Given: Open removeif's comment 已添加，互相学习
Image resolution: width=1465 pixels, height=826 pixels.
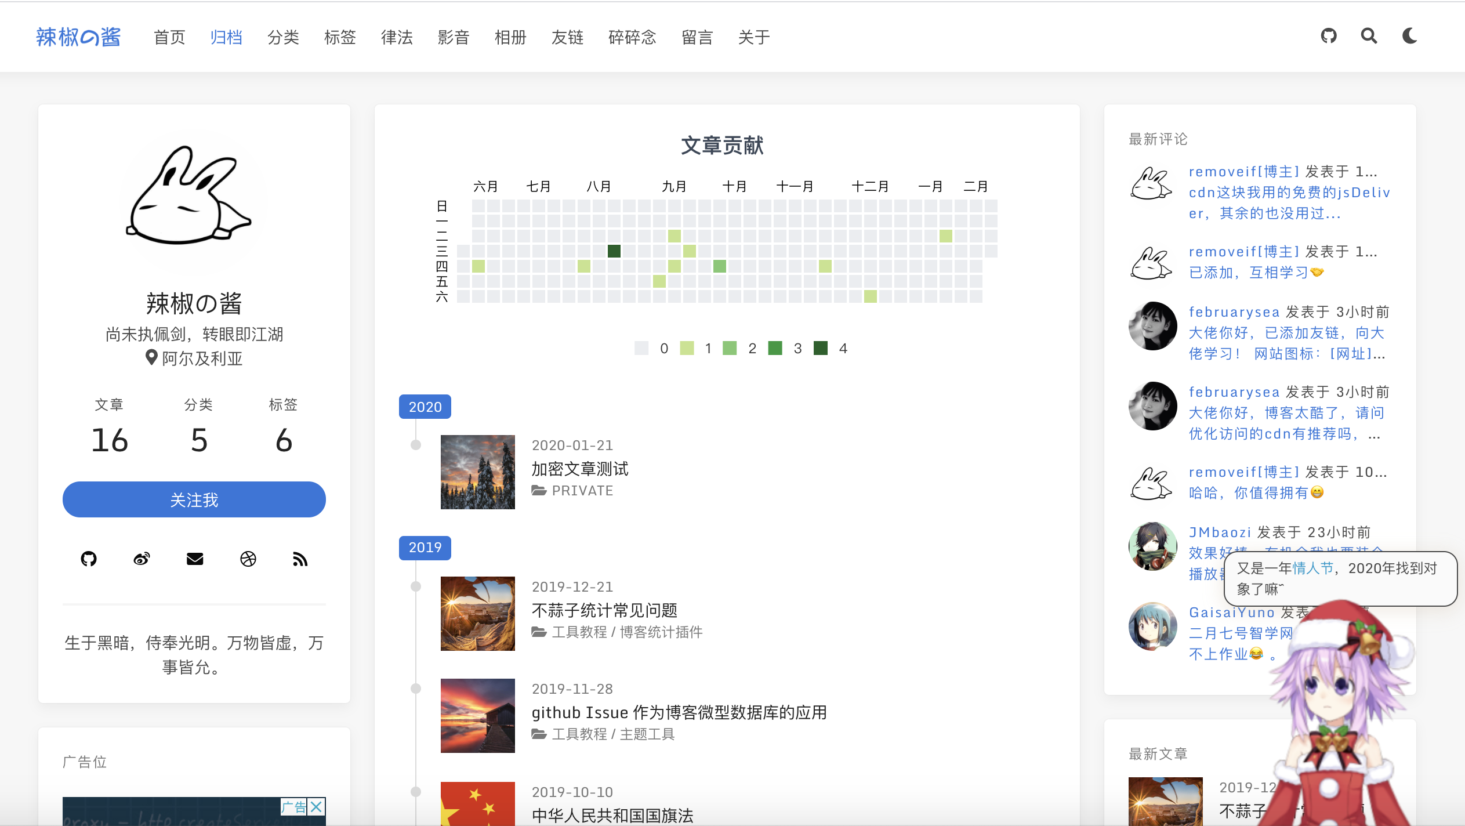Looking at the screenshot, I should click(1256, 273).
